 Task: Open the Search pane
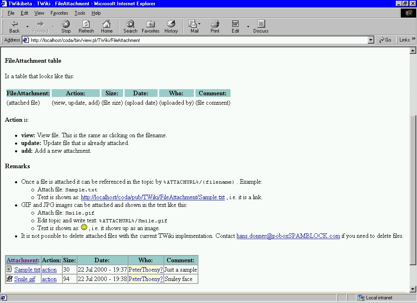coord(130,26)
